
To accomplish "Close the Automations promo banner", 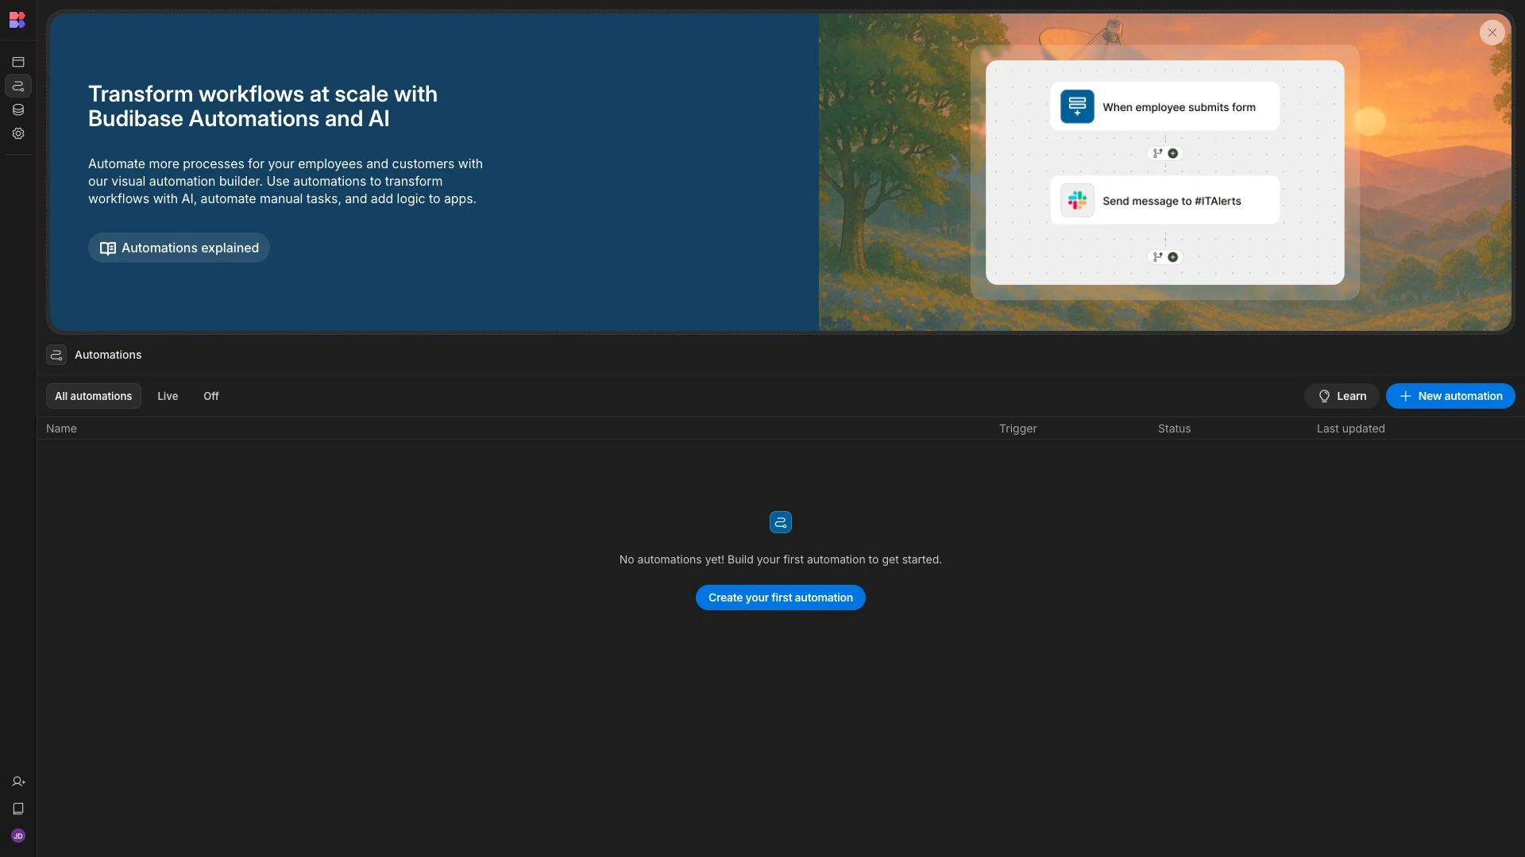I will [x=1492, y=33].
